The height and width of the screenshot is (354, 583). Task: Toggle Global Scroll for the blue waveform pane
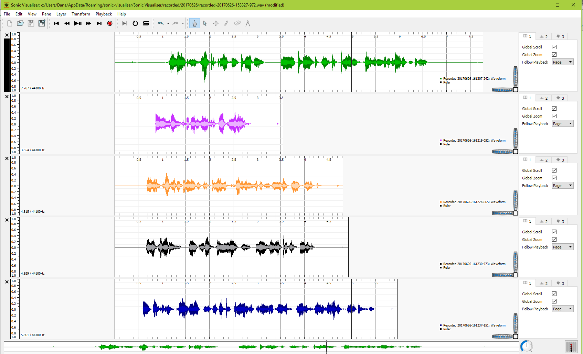554,294
